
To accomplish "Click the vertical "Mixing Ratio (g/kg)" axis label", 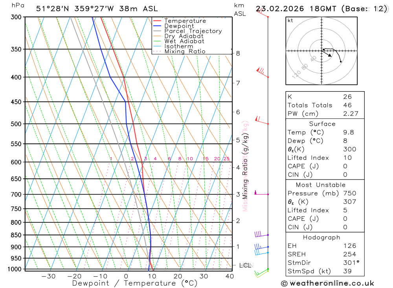I will pyautogui.click(x=245, y=166).
